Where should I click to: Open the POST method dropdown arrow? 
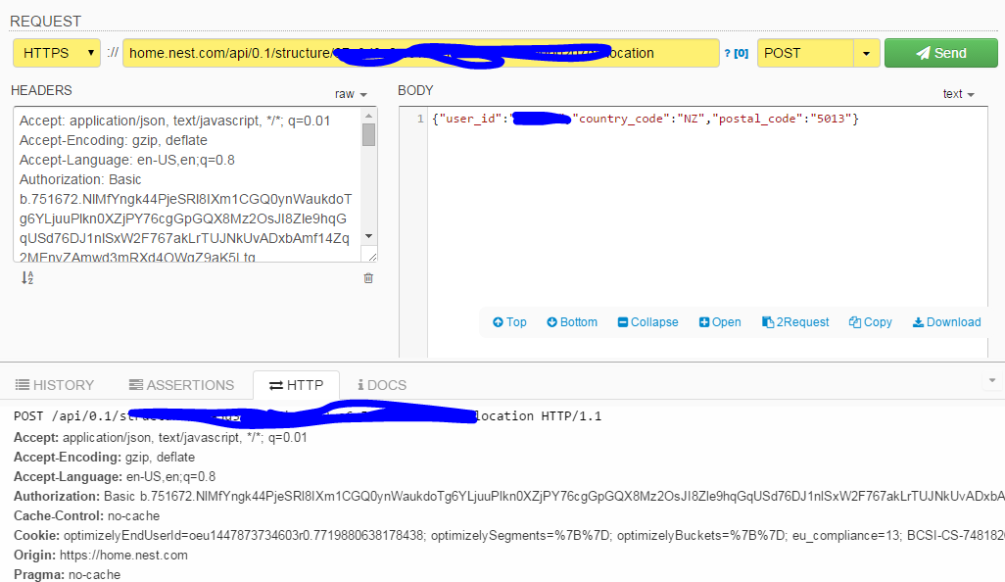[866, 53]
